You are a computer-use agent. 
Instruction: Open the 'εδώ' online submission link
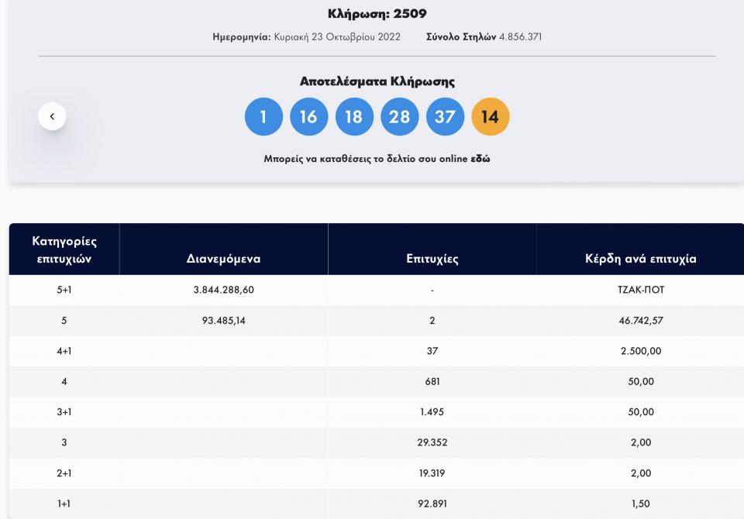pos(480,159)
